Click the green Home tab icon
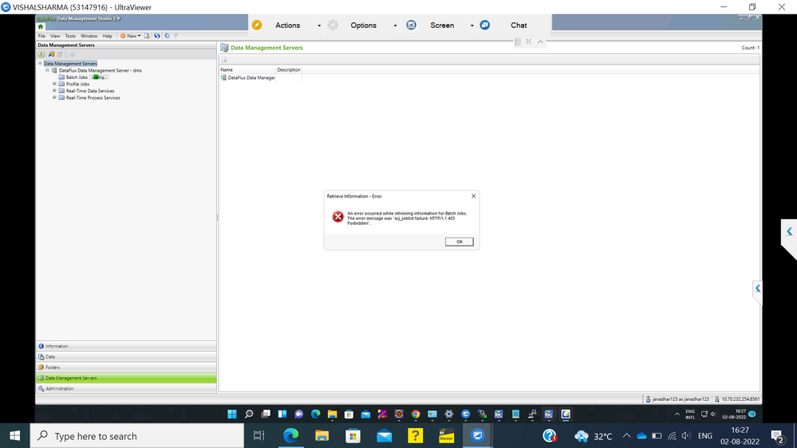This screenshot has height=448, width=797. (41, 27)
